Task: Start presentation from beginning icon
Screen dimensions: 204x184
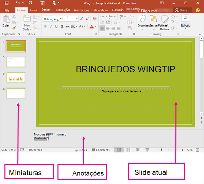Action: (42, 3)
